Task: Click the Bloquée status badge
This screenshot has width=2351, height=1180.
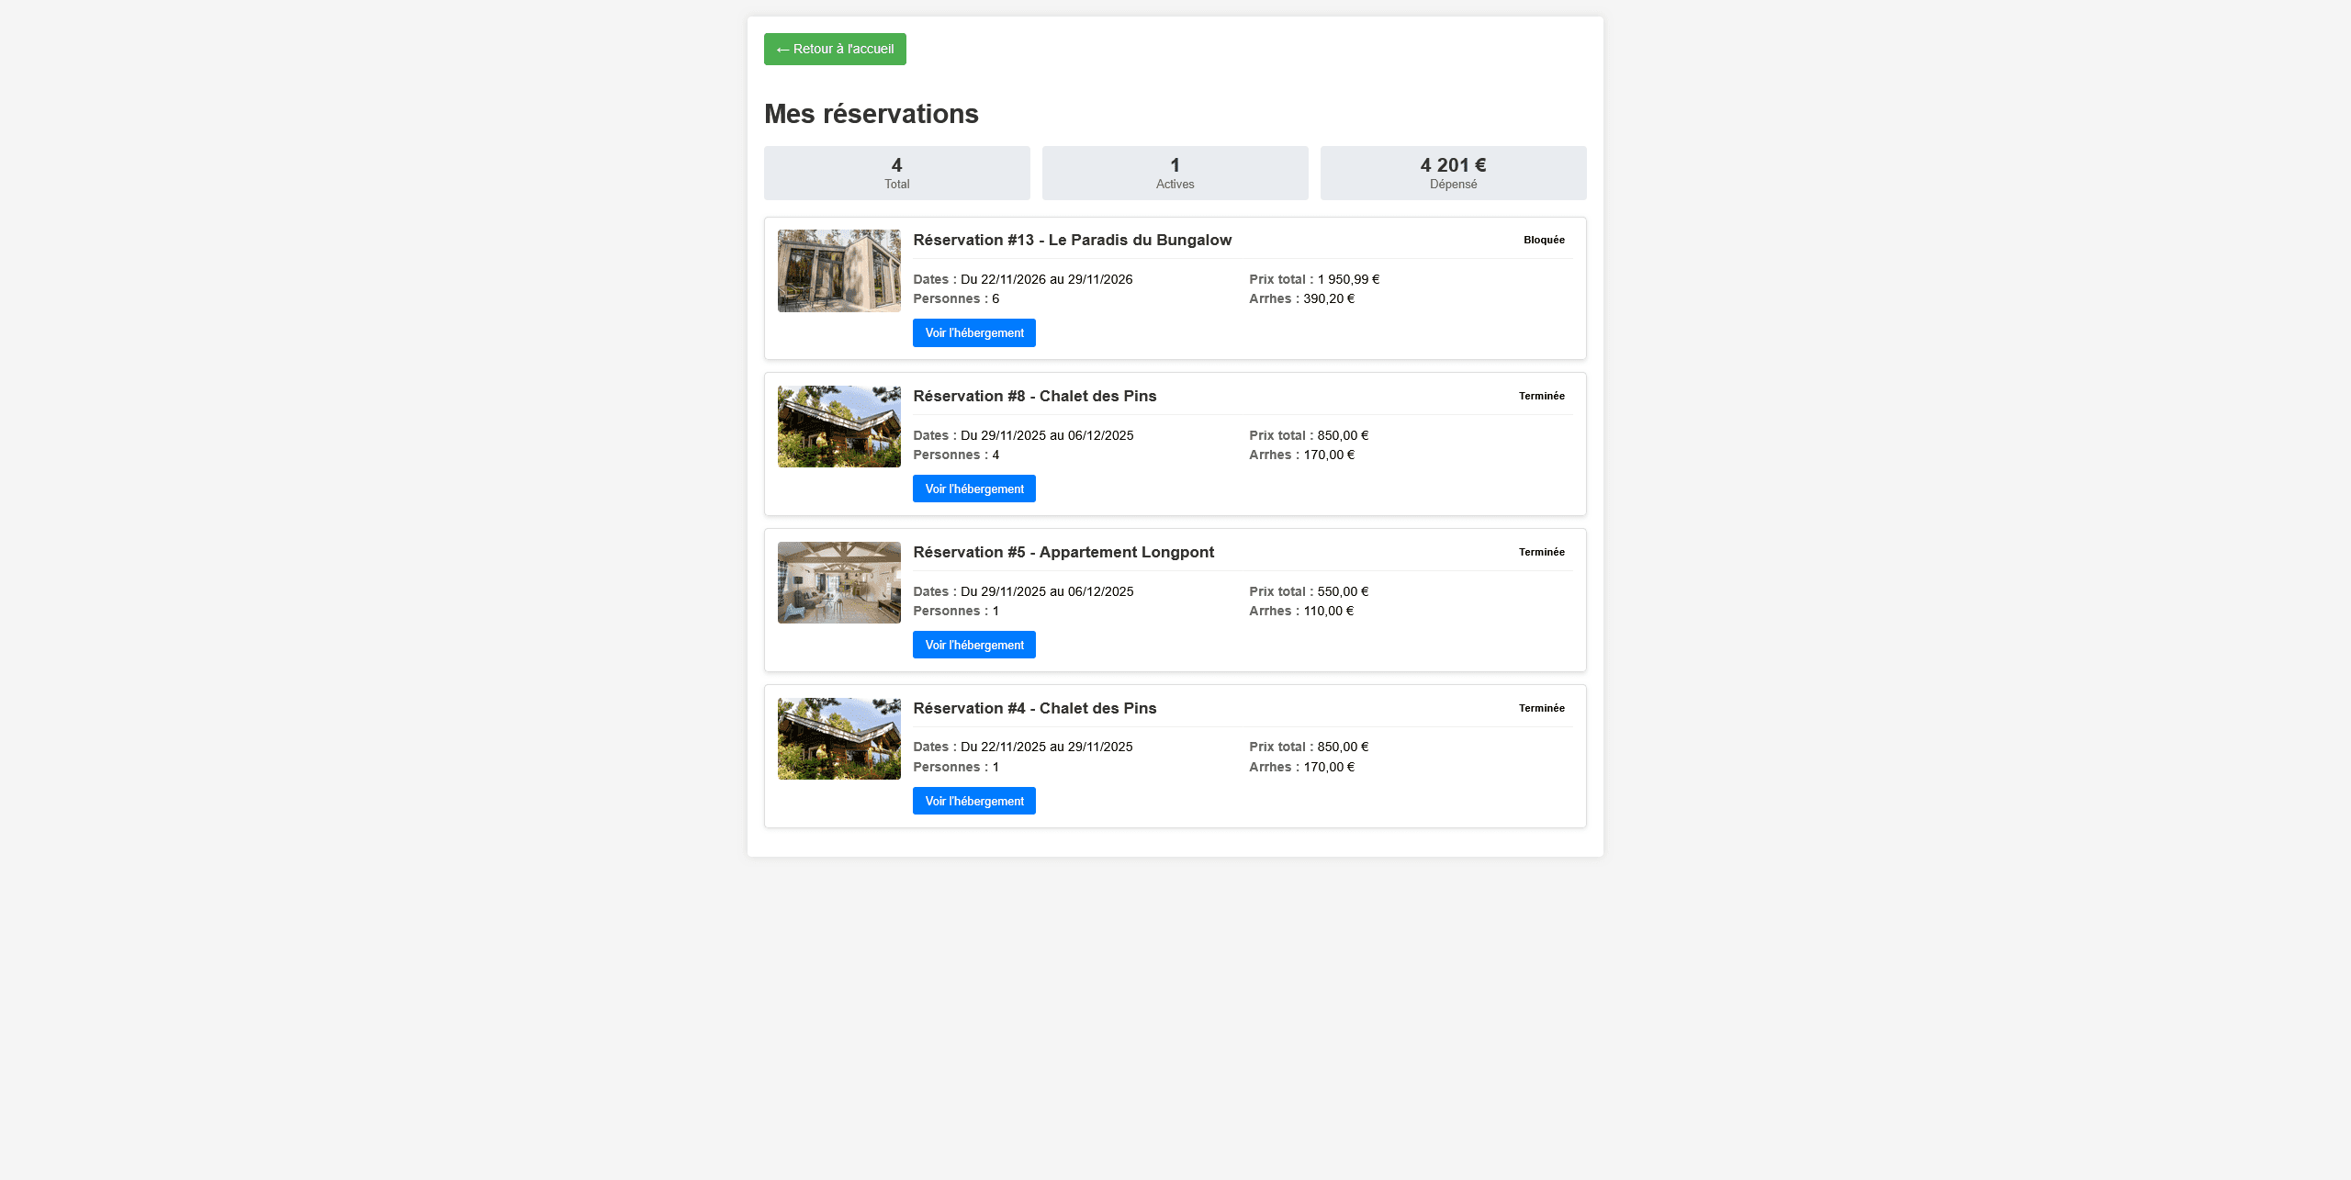Action: 1544,240
